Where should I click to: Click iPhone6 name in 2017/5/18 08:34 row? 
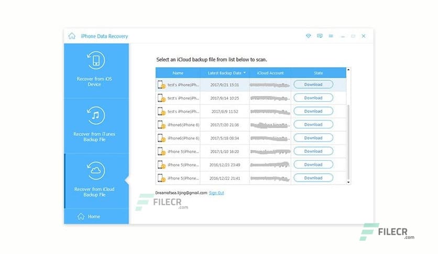183,138
